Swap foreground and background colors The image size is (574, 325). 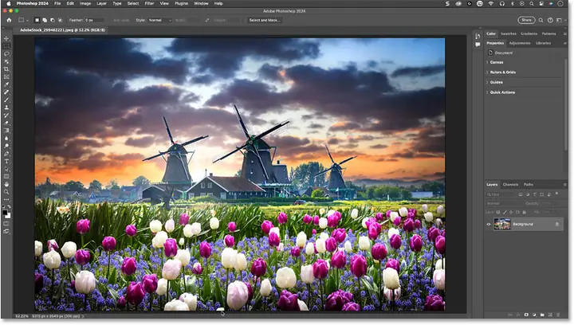9,207
